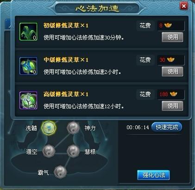Click the 强化心法 button

tap(153, 175)
